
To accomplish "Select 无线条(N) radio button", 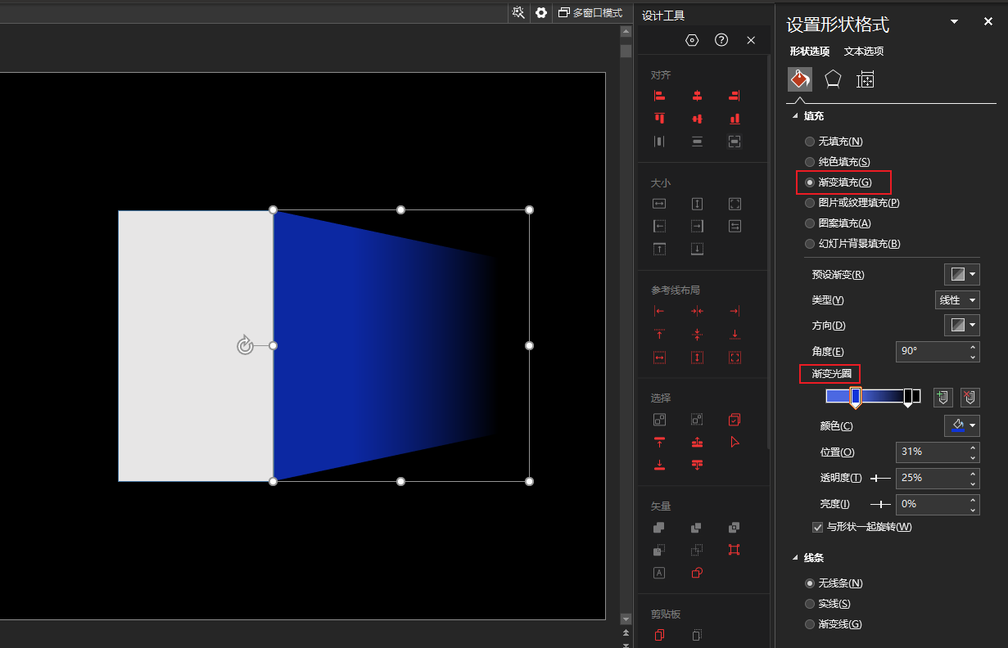I will pos(810,583).
